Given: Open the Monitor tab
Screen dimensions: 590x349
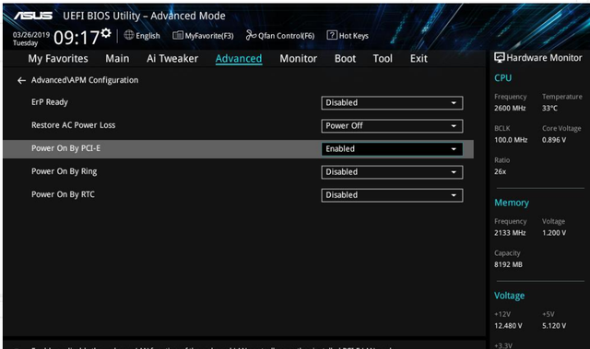Looking at the screenshot, I should click(x=299, y=59).
